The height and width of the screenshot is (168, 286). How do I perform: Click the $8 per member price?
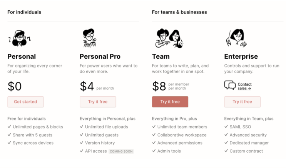tap(171, 86)
